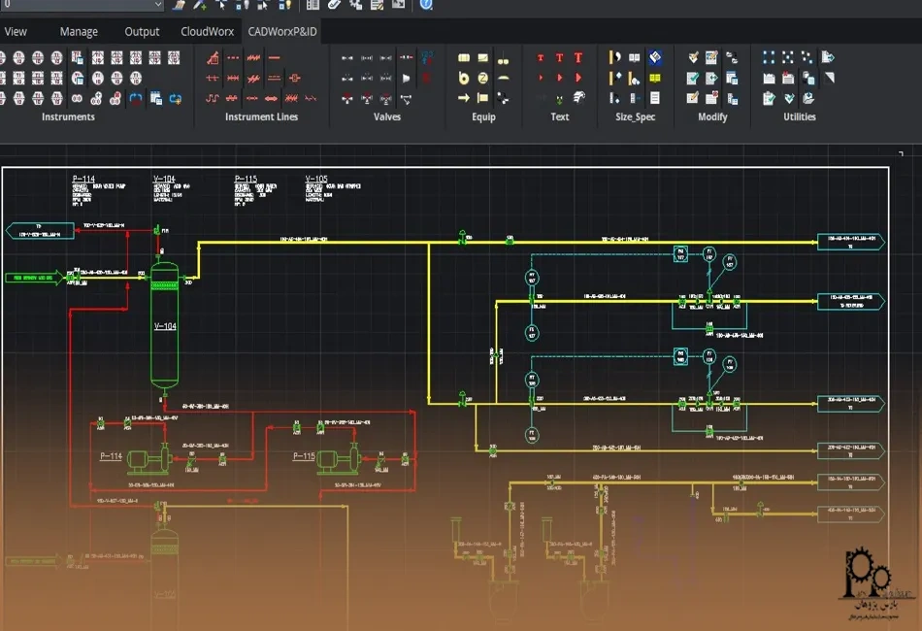Select the double-arrow line in Instrument Lines
The width and height of the screenshot is (922, 631).
[271, 98]
